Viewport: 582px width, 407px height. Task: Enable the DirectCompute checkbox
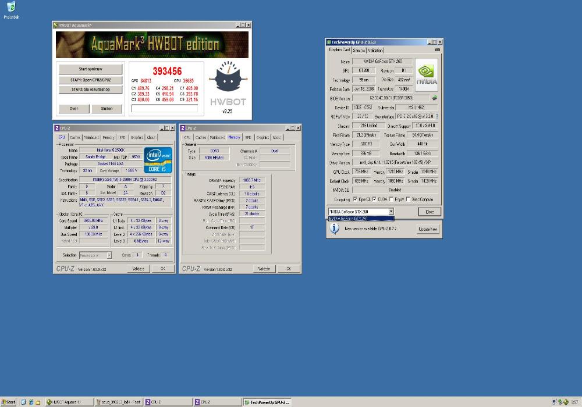pyautogui.click(x=408, y=199)
